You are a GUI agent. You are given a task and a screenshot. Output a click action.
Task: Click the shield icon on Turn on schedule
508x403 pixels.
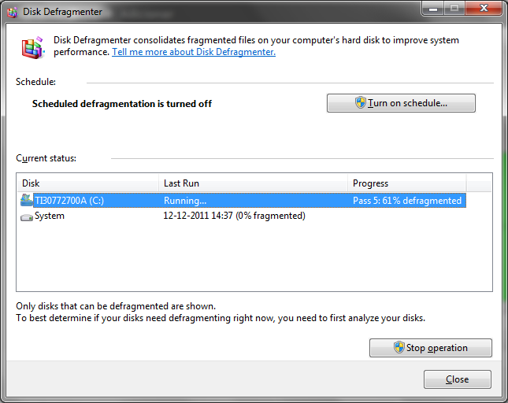pos(360,103)
